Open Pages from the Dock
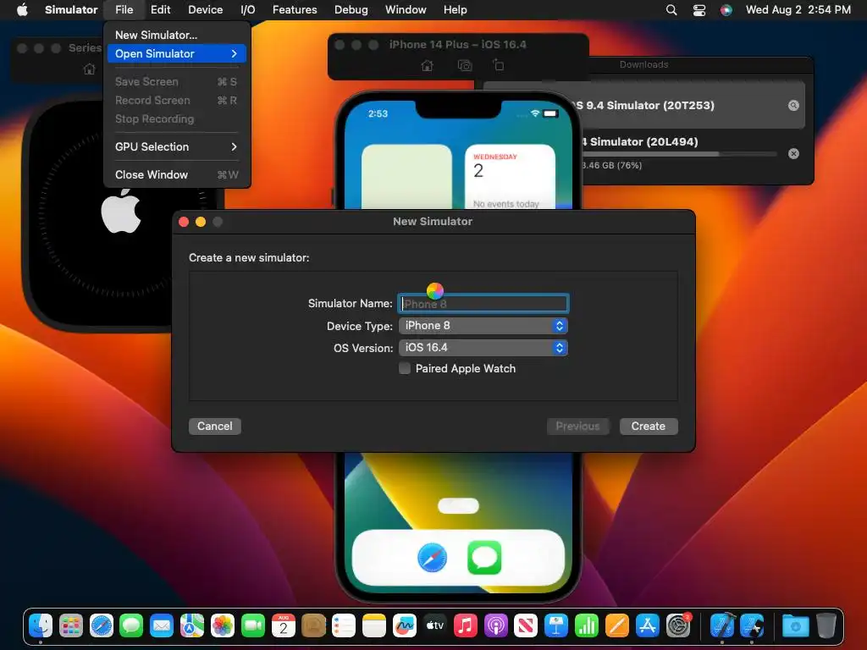 click(x=617, y=625)
